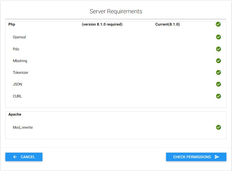232x171 pixels.
Task: Click the Check Permissions button
Action: click(196, 157)
